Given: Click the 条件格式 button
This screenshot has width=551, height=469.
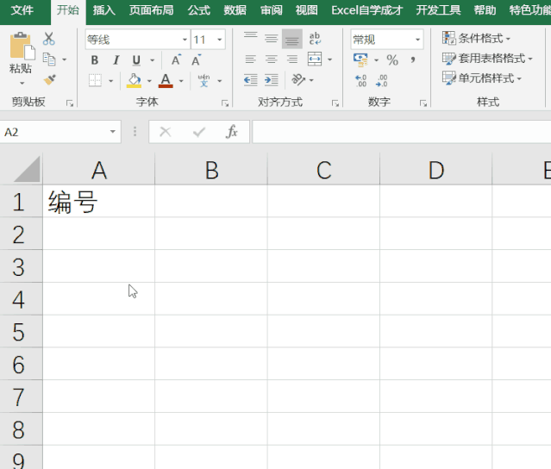Looking at the screenshot, I should coord(477,38).
